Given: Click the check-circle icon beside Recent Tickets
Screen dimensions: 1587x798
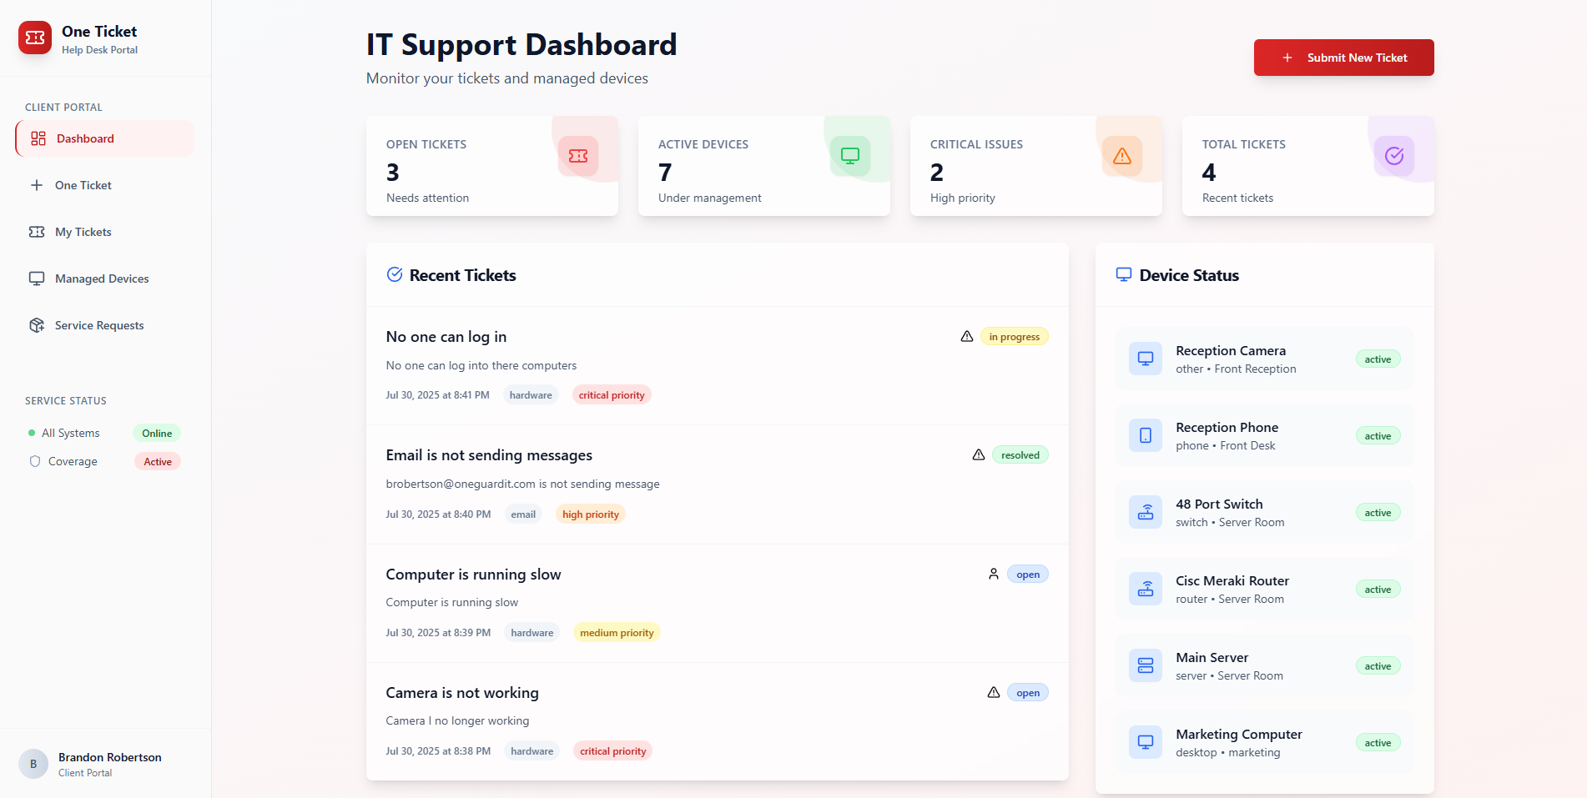Looking at the screenshot, I should (x=395, y=274).
